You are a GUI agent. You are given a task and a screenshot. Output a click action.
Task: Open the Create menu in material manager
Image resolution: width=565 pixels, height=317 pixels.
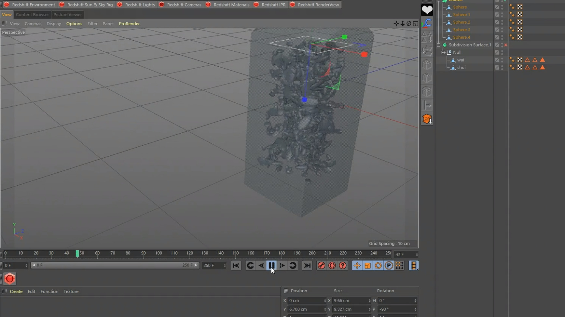[16, 291]
